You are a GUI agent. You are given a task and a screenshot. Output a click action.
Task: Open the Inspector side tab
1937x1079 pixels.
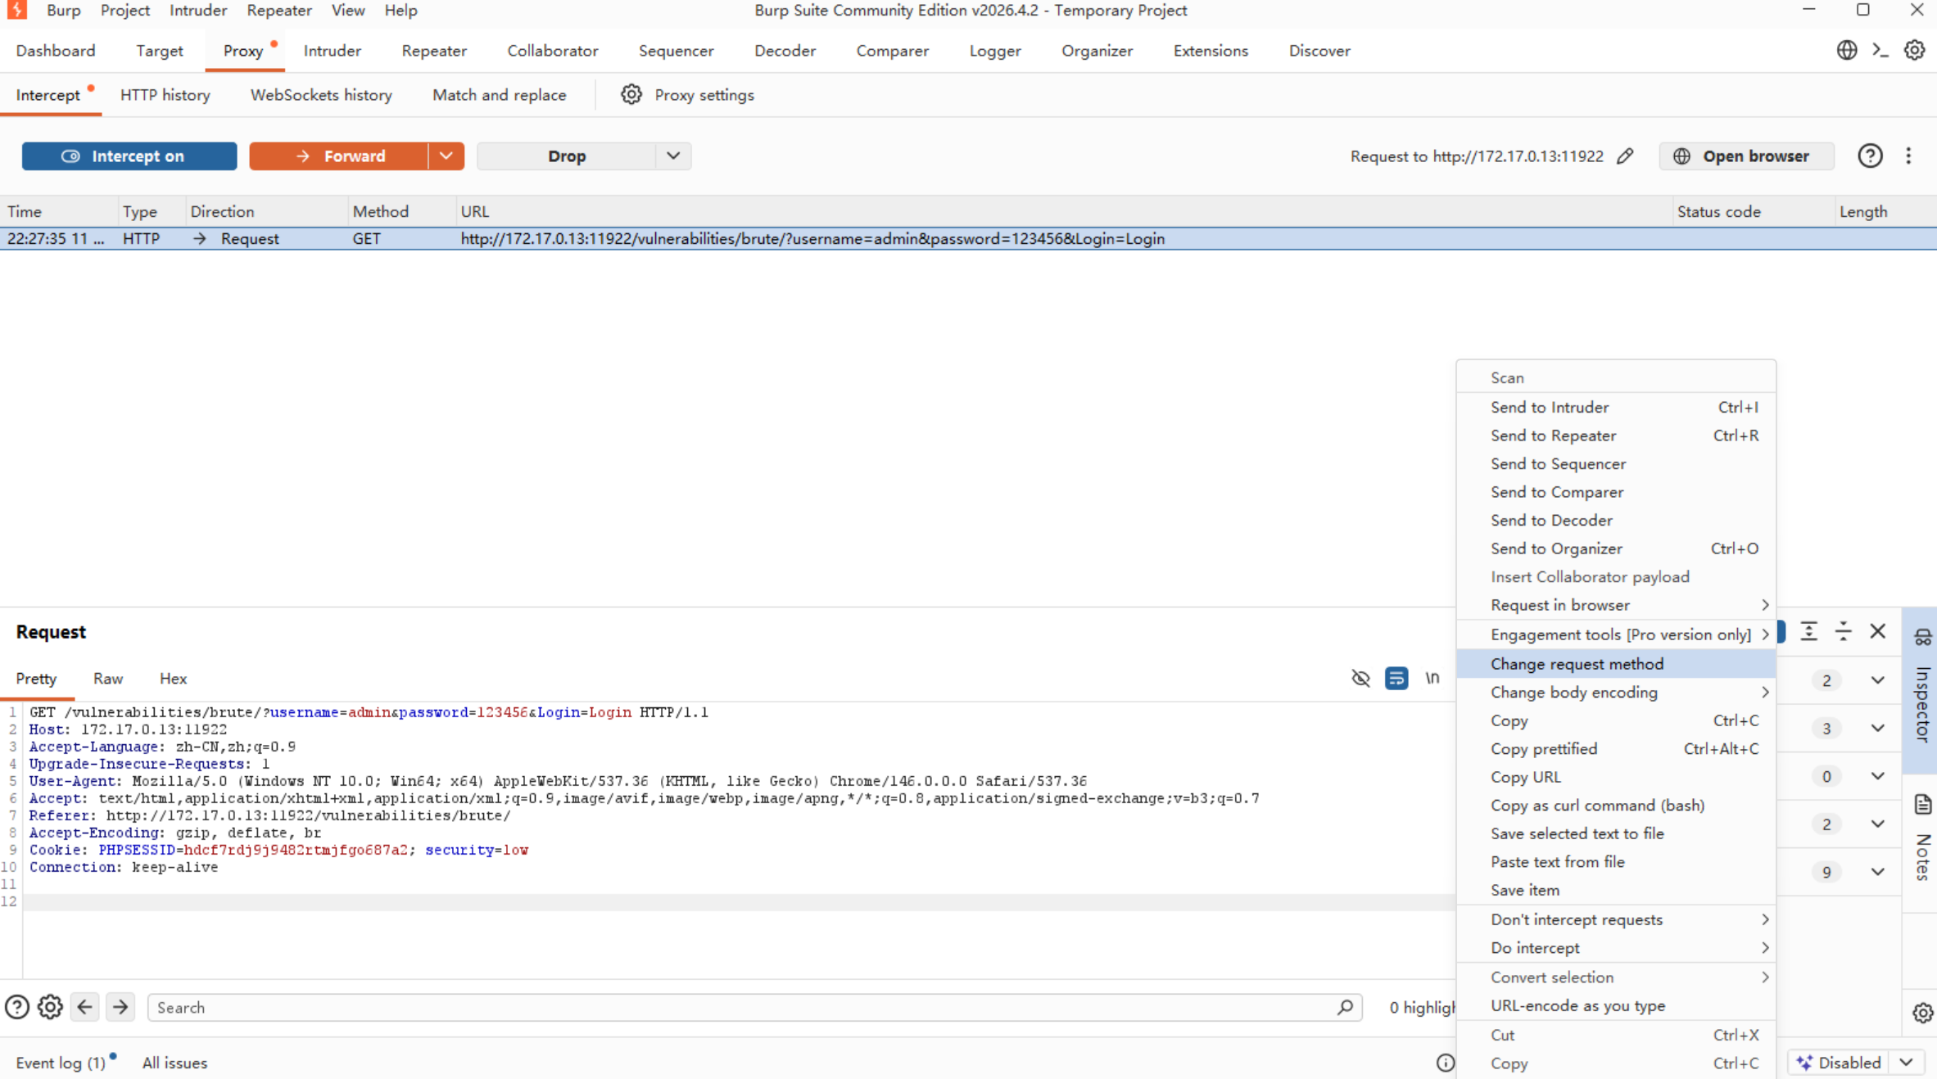(1922, 690)
